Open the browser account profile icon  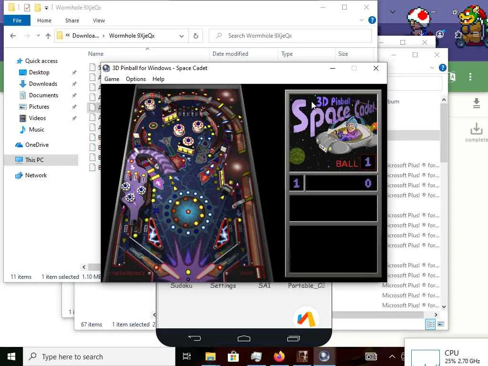[440, 34]
